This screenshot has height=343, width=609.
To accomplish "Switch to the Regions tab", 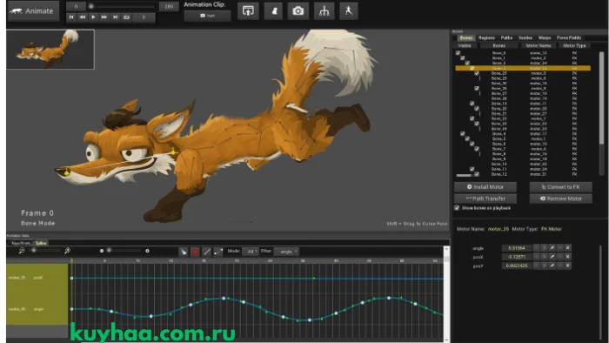I will coord(486,37).
